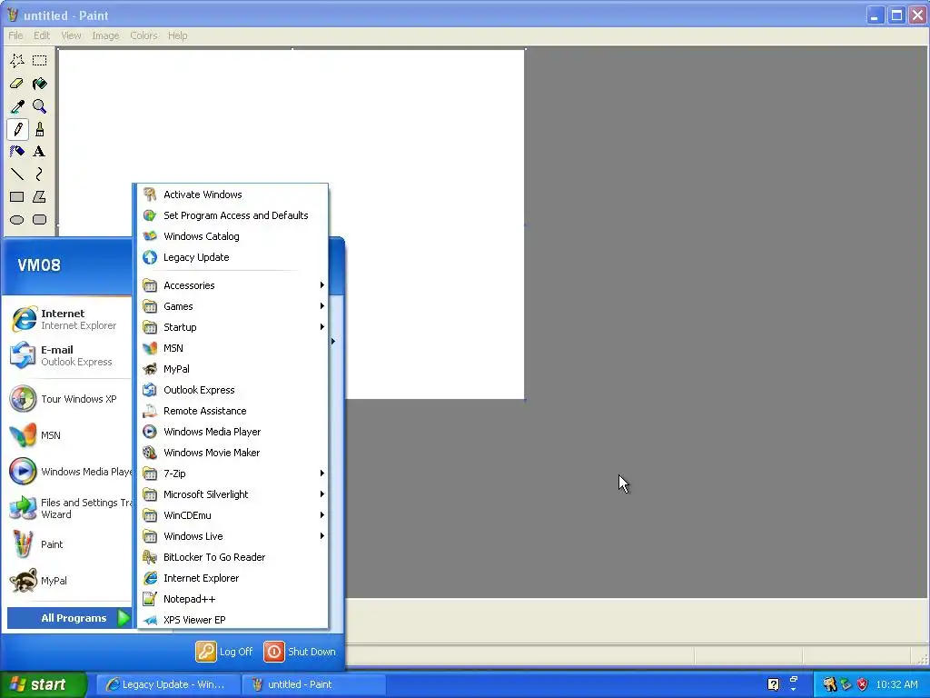
Task: Open Outlook Express in programs list
Action: [233, 390]
